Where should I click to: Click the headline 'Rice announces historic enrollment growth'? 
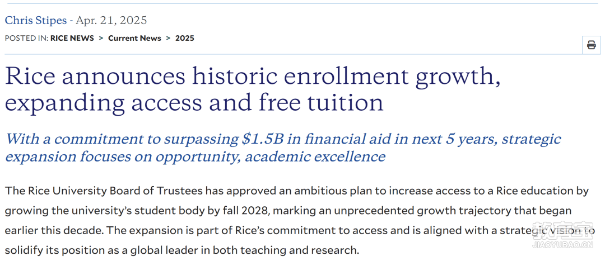coord(250,77)
